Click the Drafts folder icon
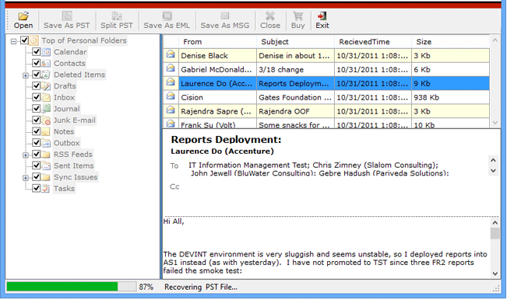507x300 pixels. tap(46, 86)
